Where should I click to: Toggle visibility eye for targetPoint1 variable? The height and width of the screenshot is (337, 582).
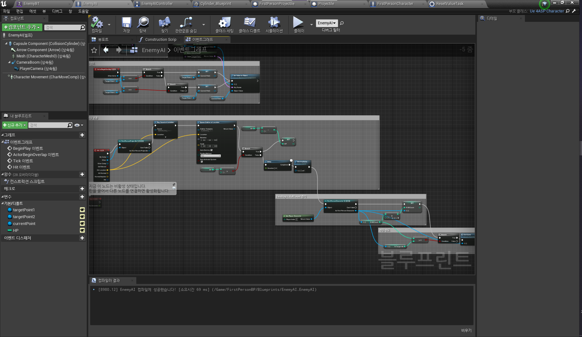pos(82,210)
